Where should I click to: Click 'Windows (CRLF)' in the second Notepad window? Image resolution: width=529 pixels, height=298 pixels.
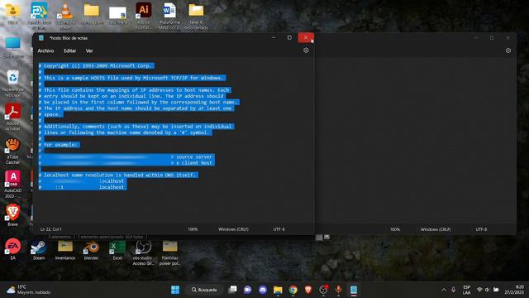[436, 229]
